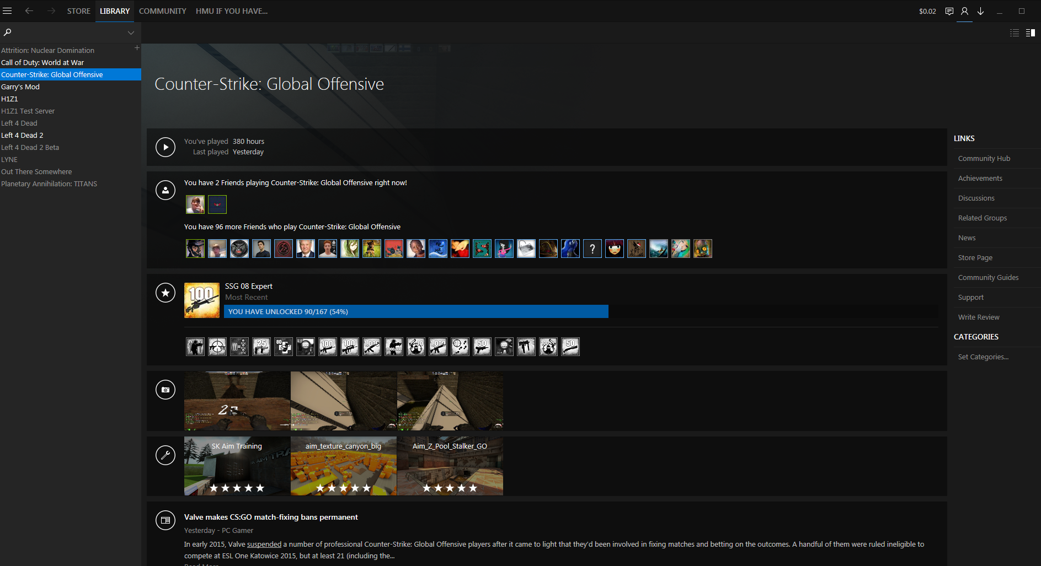Open the second friend avatar currently playing
This screenshot has height=566, width=1041.
[x=217, y=204]
